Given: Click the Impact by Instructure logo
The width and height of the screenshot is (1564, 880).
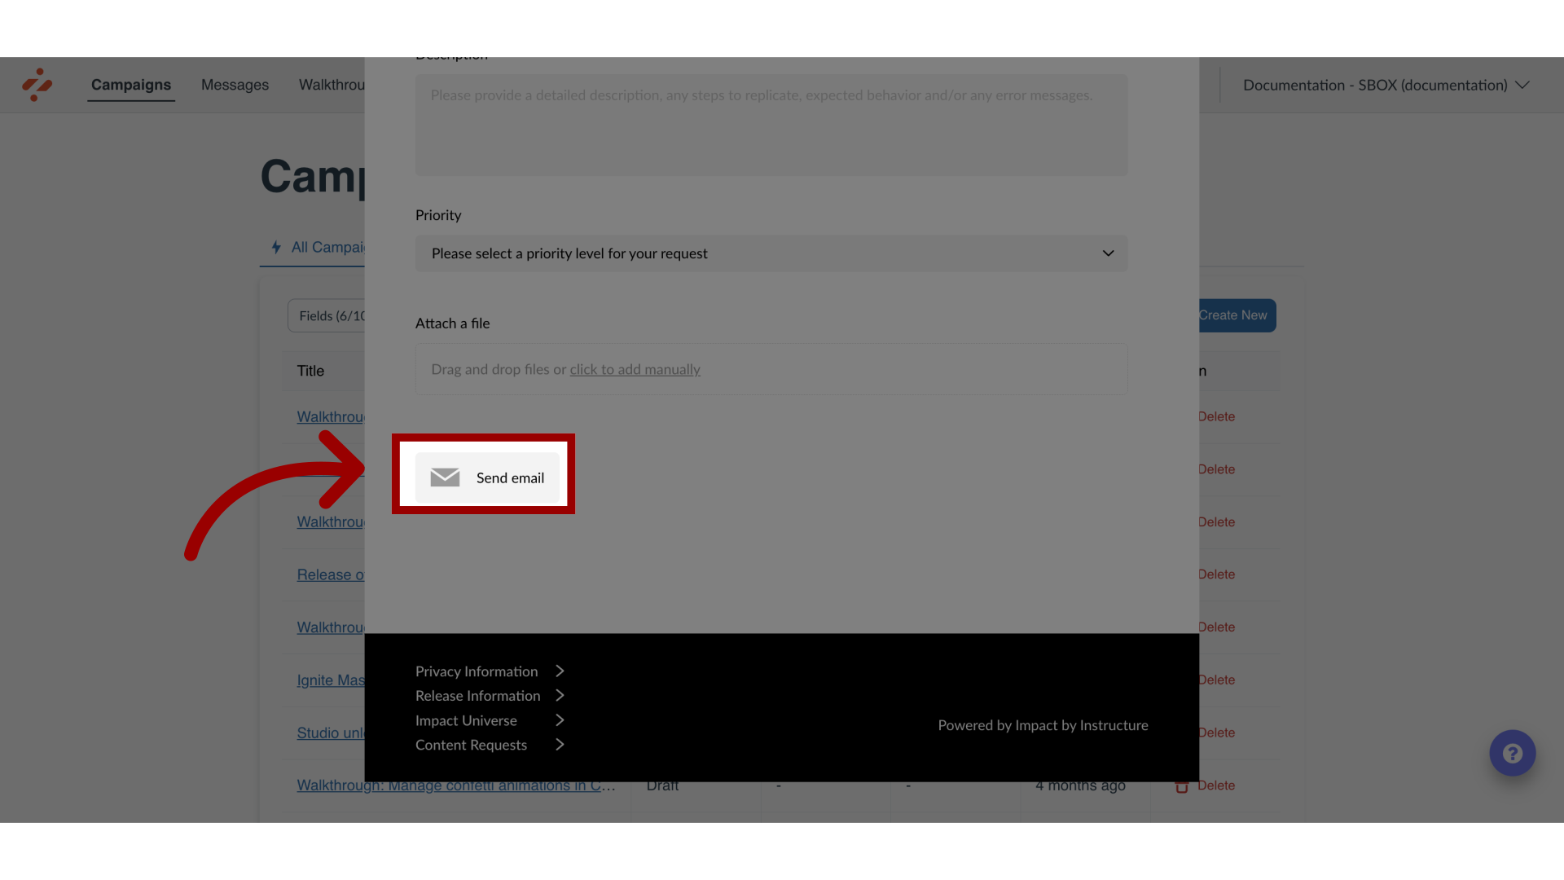Looking at the screenshot, I should (x=37, y=85).
